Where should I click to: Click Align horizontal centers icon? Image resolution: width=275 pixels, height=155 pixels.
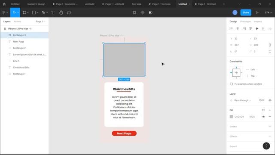[x=238, y=28]
